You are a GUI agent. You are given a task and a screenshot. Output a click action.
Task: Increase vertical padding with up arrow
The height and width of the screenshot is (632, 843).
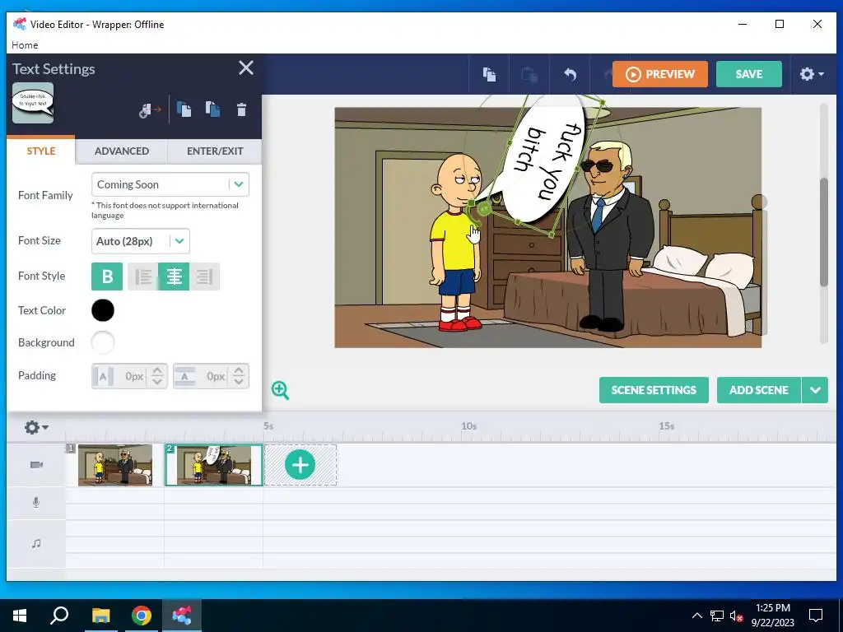(239, 371)
